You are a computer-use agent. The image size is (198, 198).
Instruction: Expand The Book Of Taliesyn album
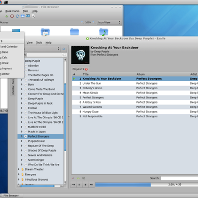(22, 80)
